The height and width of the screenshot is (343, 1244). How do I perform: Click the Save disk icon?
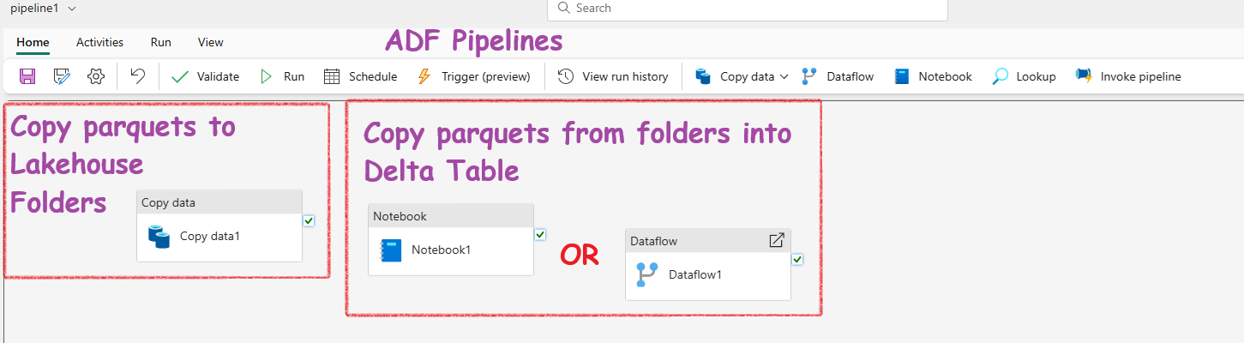click(x=27, y=76)
